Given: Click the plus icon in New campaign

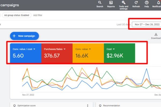Looking at the screenshot, I should (14, 36).
